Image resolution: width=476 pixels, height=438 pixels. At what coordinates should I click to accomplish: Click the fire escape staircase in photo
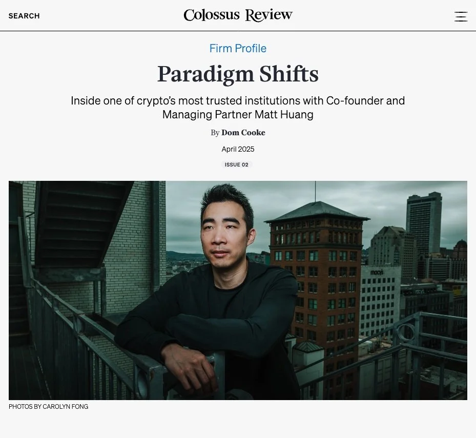(x=82, y=224)
